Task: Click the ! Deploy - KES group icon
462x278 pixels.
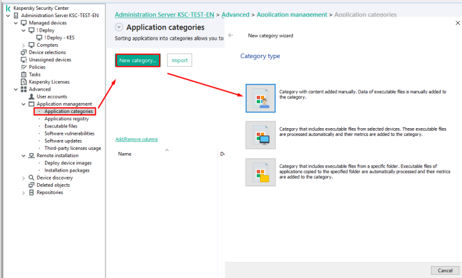Action: pyautogui.click(x=39, y=38)
